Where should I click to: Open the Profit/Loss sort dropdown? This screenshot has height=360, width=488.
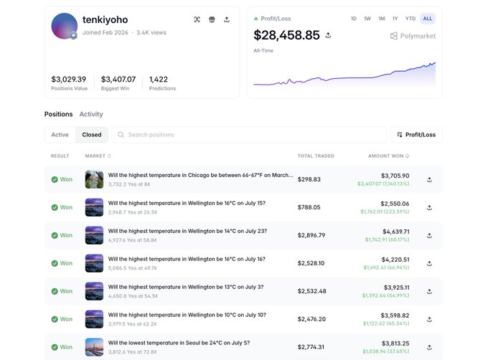pos(416,135)
